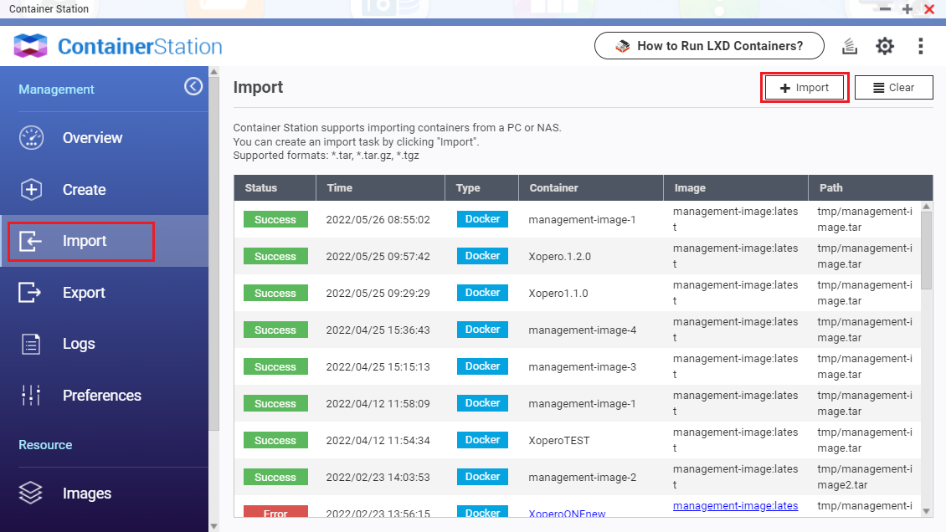Clear the import task list

coord(893,87)
